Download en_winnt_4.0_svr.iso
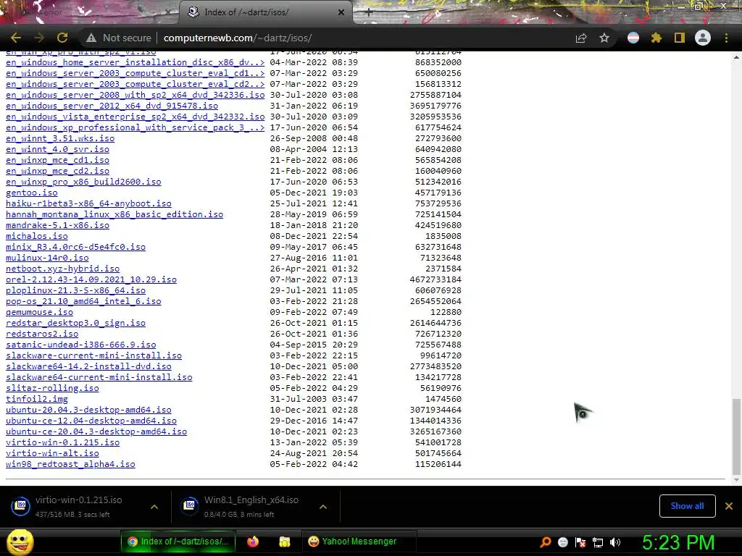742x556 pixels. click(57, 149)
